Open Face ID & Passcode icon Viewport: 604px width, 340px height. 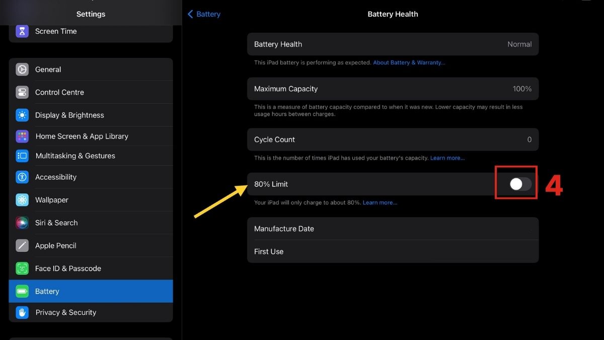point(22,268)
